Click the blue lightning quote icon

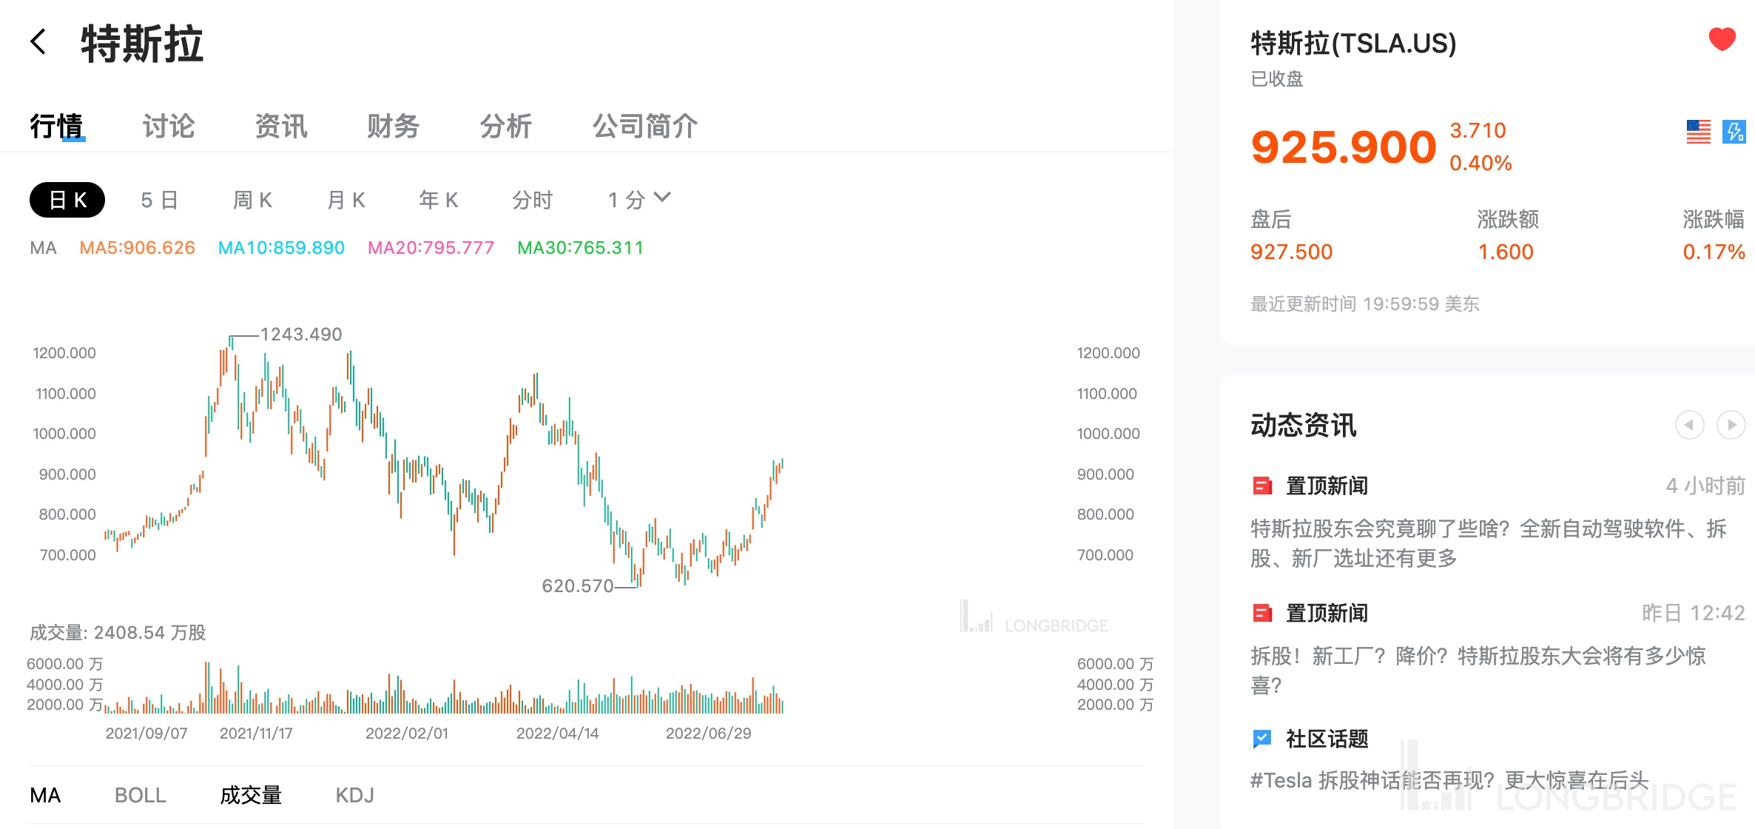1734,132
